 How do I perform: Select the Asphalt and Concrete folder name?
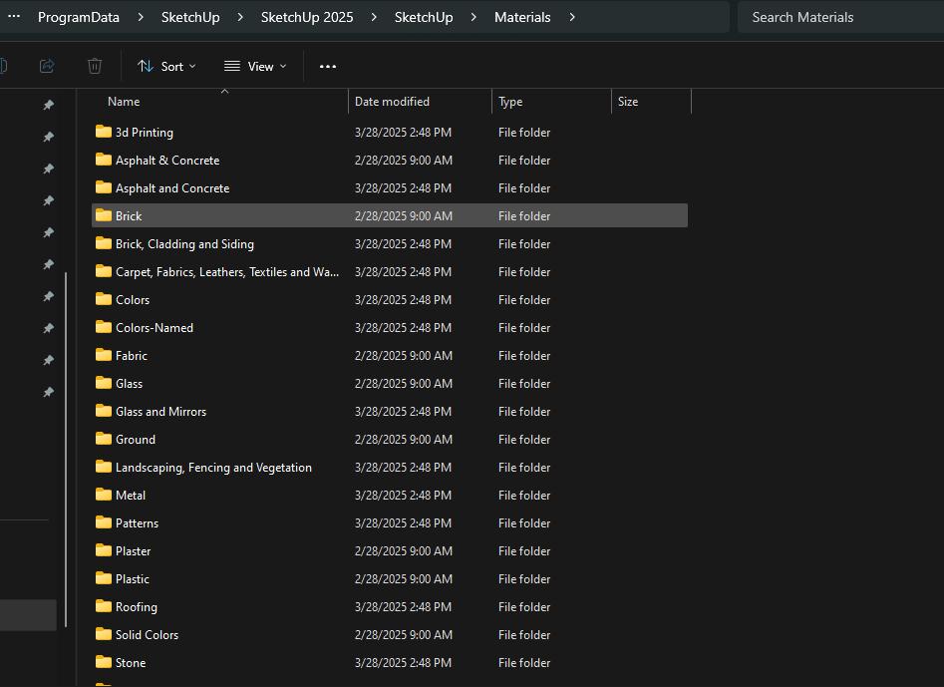pos(172,187)
